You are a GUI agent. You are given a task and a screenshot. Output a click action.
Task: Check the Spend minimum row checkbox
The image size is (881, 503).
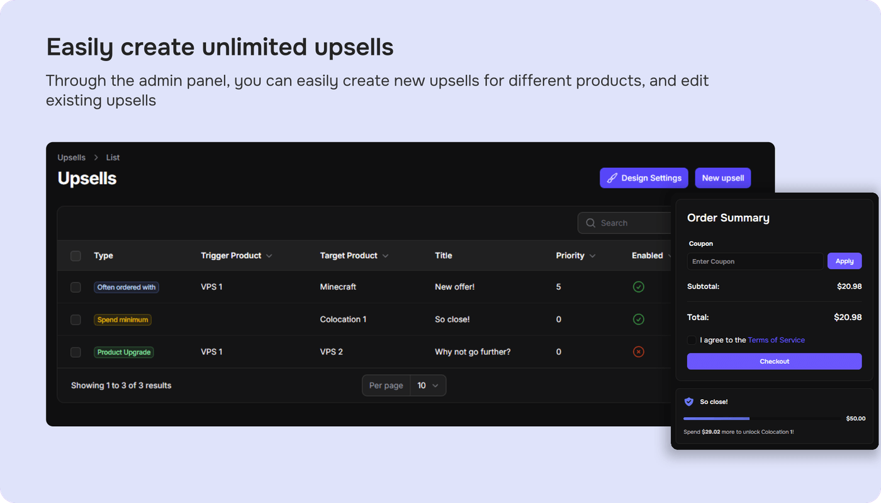76,320
